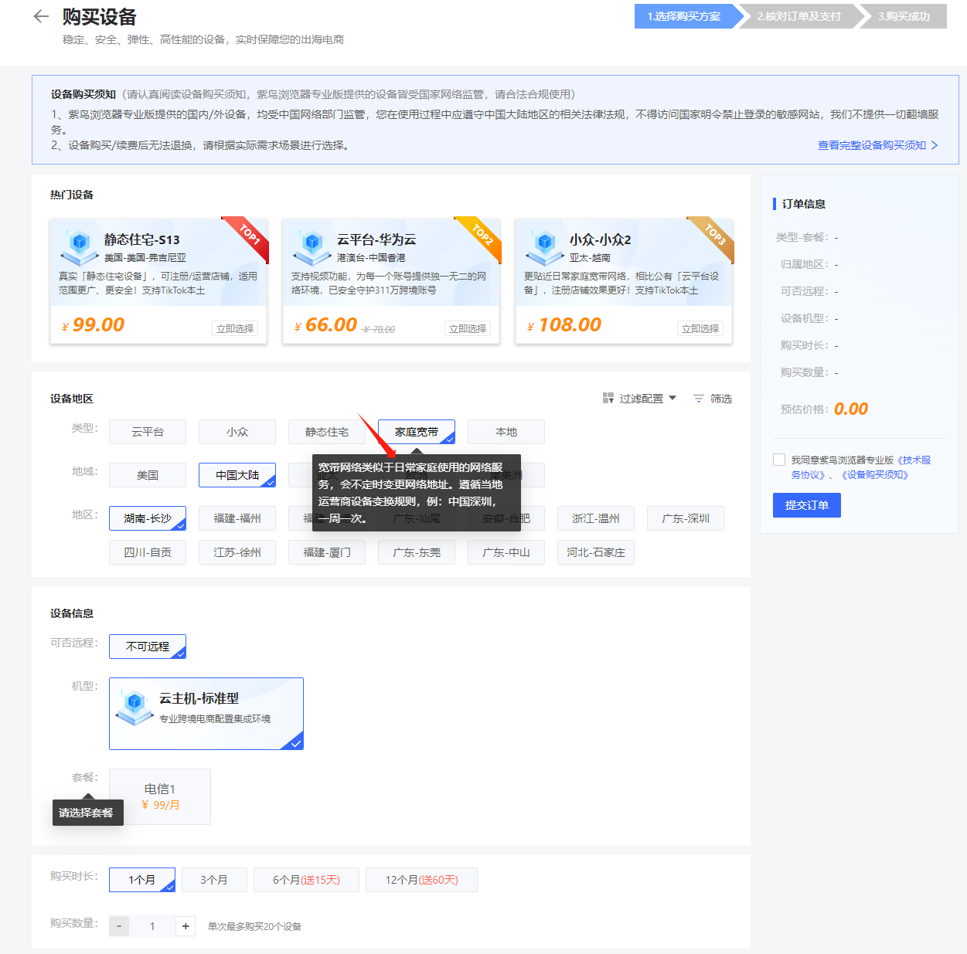Select the 浙江-温州 area
The image size is (967, 954).
click(596, 518)
